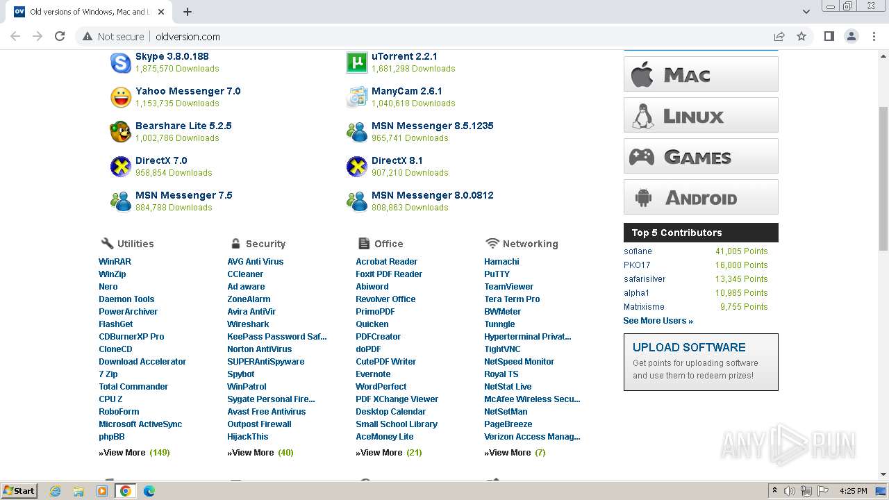The width and height of the screenshot is (889, 500).
Task: Expand View More Utilities (149)
Action: click(134, 453)
